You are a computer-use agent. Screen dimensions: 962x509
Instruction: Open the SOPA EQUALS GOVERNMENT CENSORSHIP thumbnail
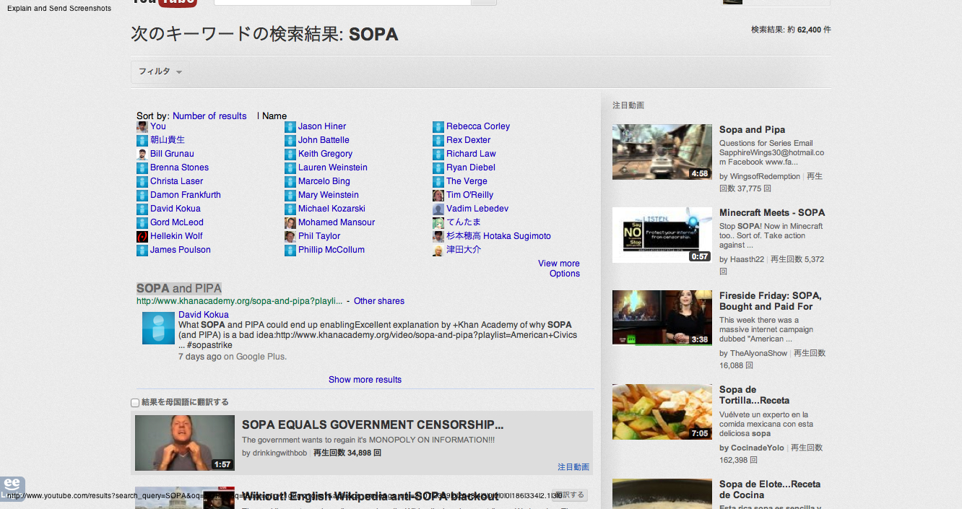[x=185, y=443]
